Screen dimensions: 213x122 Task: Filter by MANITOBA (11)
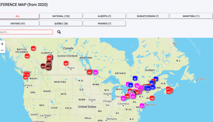click(191, 16)
